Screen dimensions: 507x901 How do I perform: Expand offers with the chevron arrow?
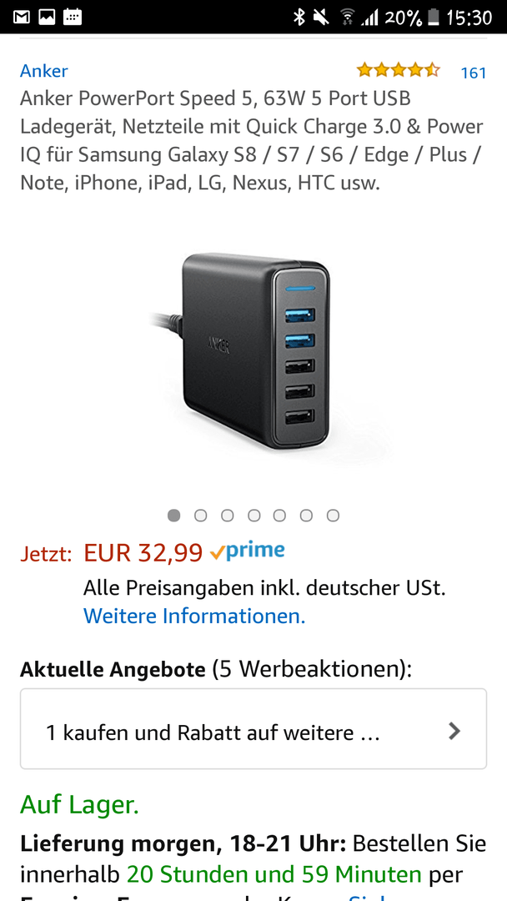click(x=454, y=731)
